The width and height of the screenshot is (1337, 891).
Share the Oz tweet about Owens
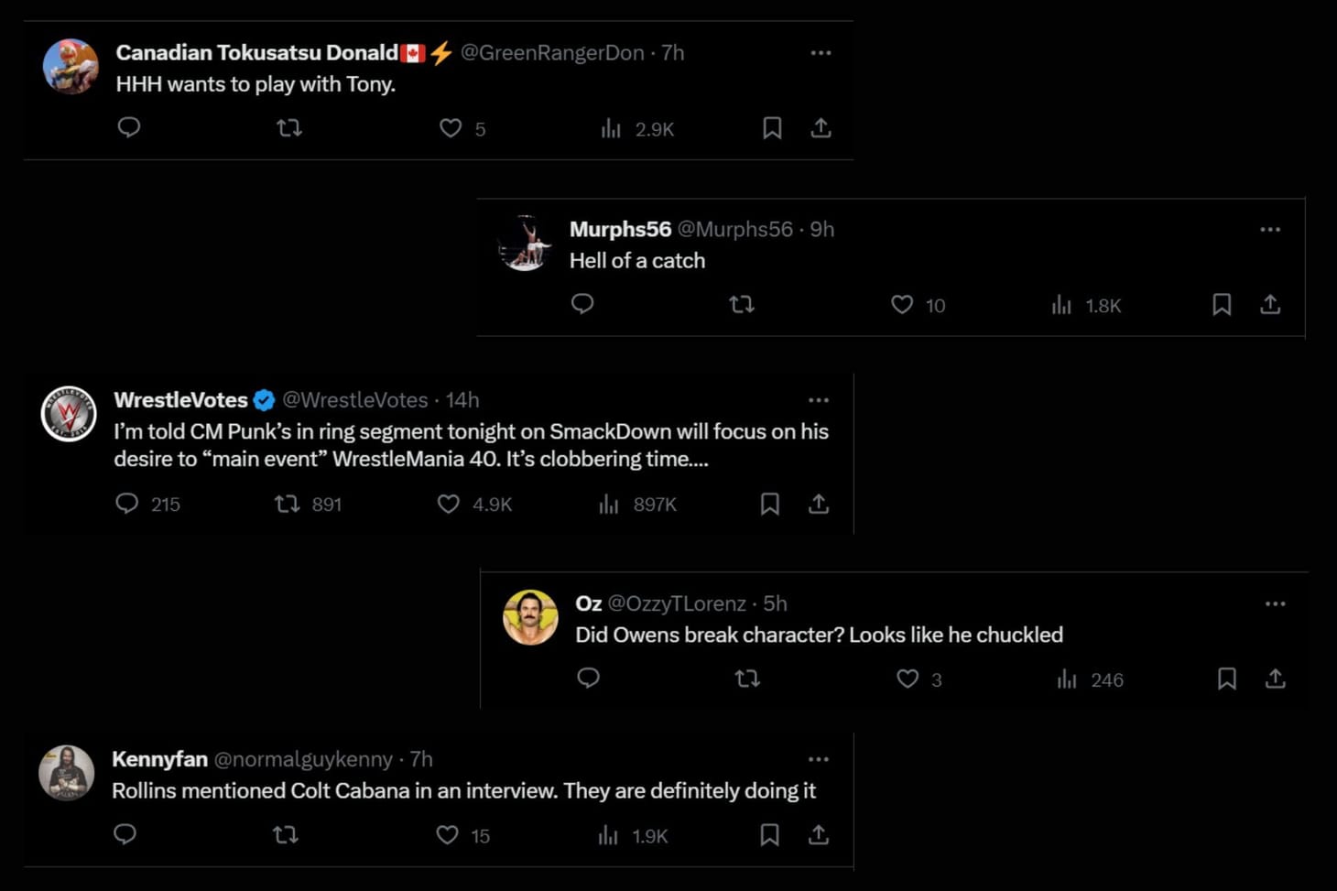pyautogui.click(x=1275, y=679)
